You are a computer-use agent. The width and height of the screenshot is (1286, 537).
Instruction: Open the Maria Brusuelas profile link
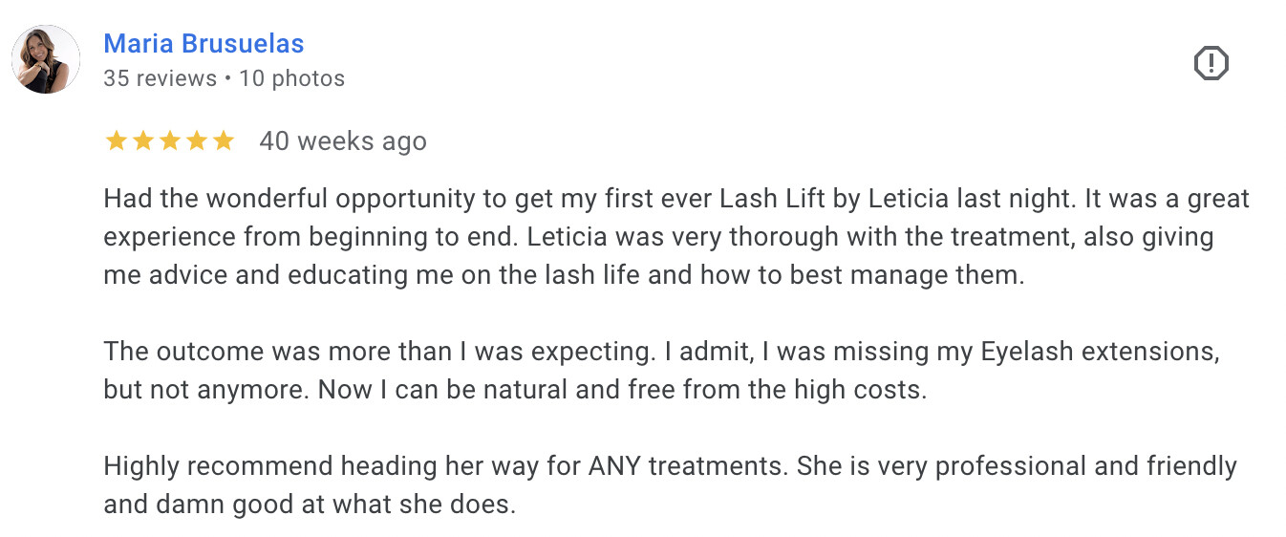[204, 44]
